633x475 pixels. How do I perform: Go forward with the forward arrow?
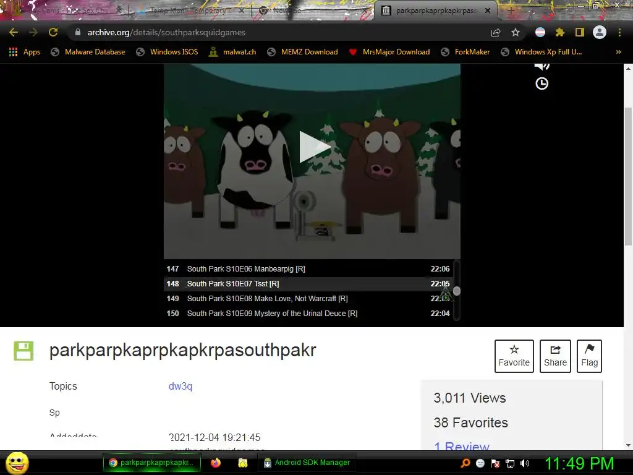click(x=33, y=32)
